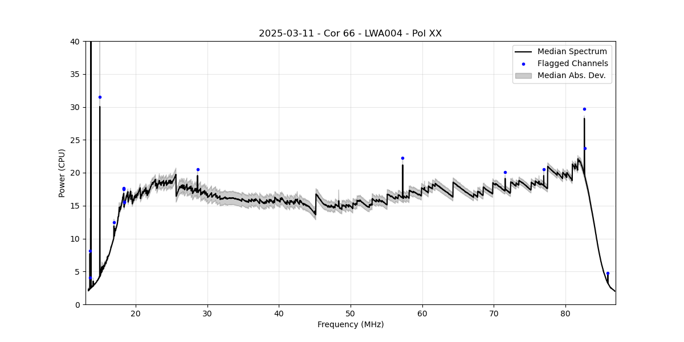The height and width of the screenshot is (342, 684).
Task: Click the flagged dot near 15 MHz at power 31.5
Action: (x=100, y=97)
